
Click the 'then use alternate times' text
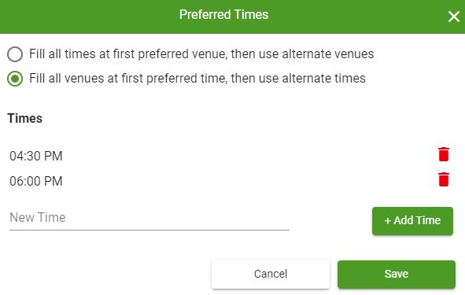tap(298, 79)
